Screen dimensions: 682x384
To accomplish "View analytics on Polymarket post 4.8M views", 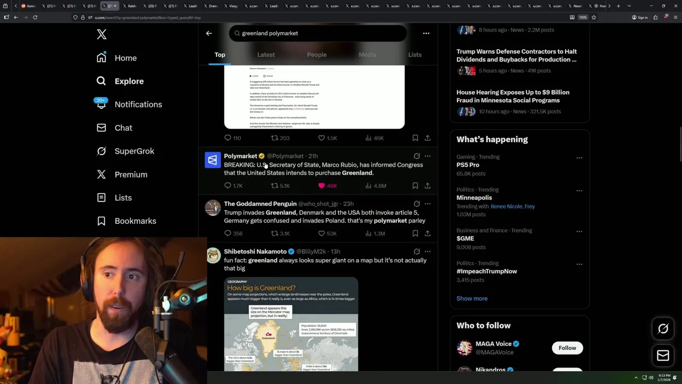I will (x=375, y=186).
